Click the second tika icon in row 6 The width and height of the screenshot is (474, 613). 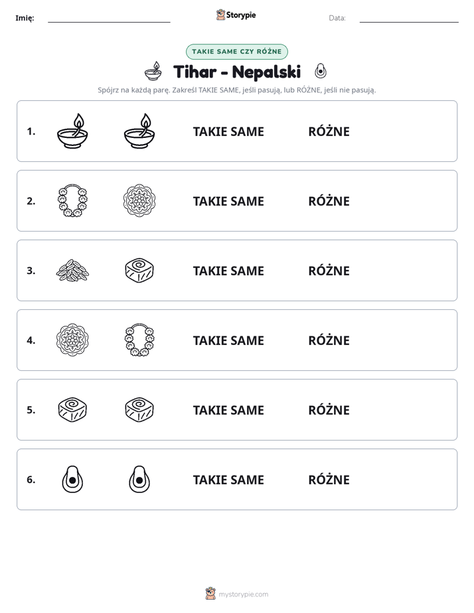point(139,479)
